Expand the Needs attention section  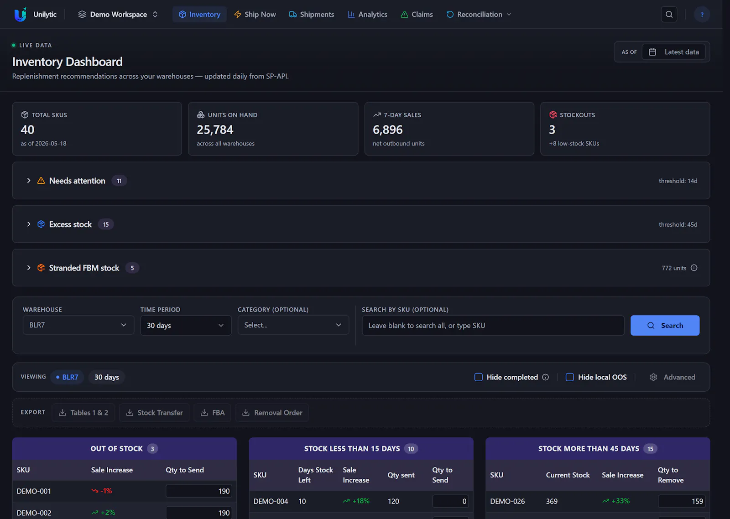tap(29, 181)
